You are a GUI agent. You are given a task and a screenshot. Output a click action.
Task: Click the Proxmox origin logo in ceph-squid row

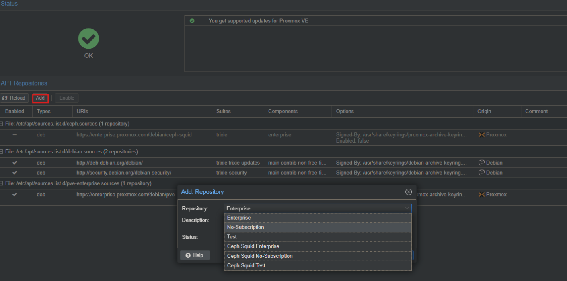tap(481, 135)
